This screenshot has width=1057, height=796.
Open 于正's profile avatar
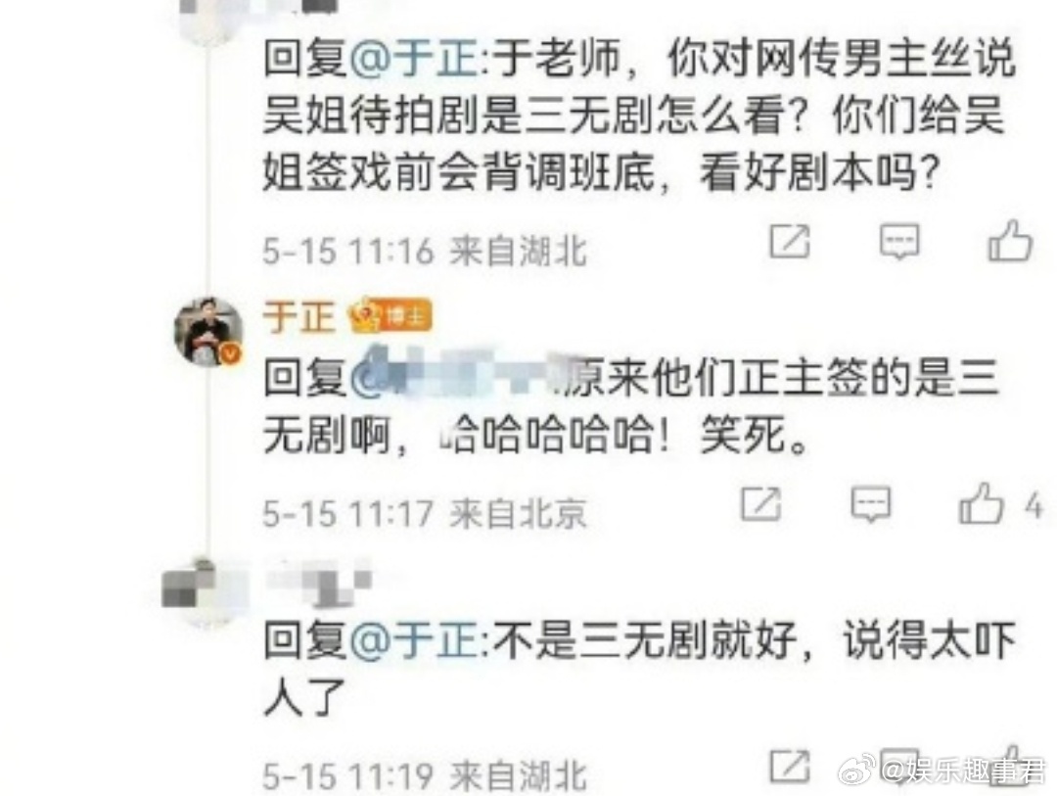pos(208,331)
